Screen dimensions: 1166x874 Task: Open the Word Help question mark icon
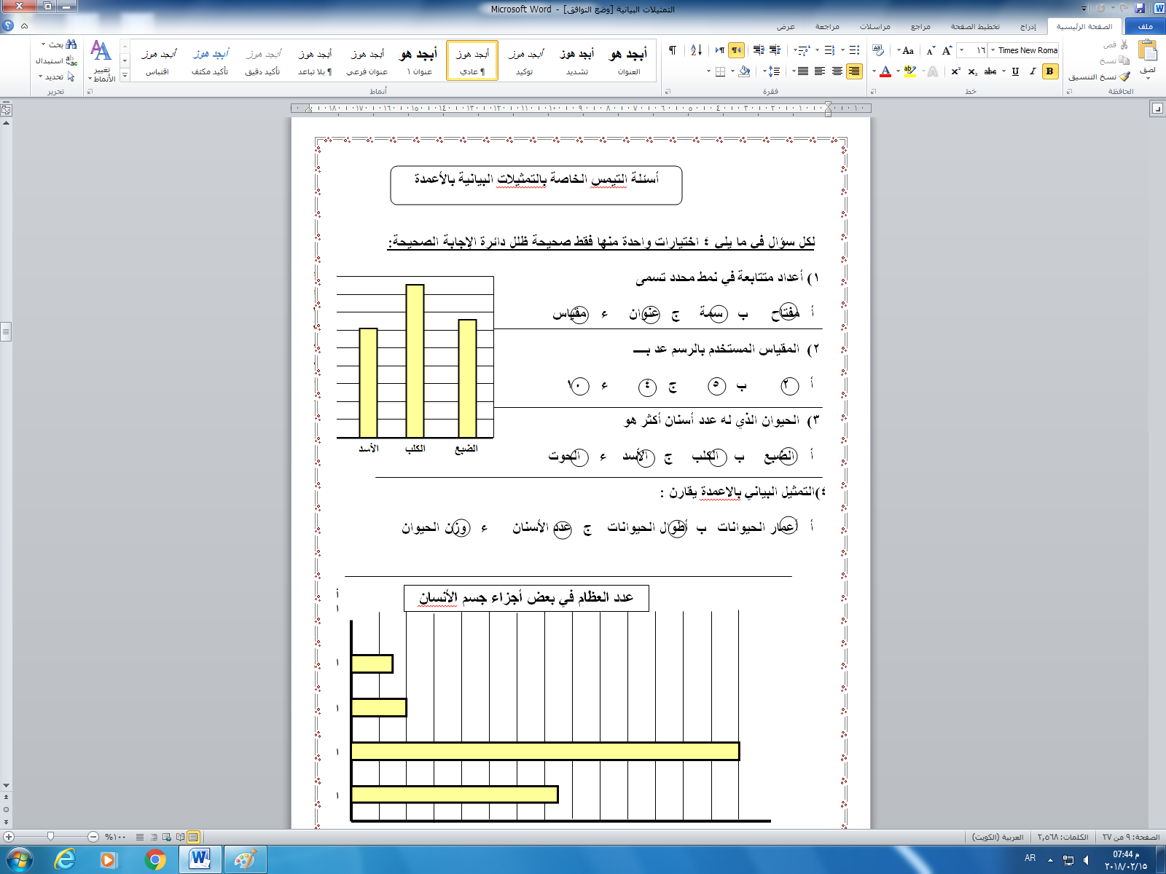[8, 25]
